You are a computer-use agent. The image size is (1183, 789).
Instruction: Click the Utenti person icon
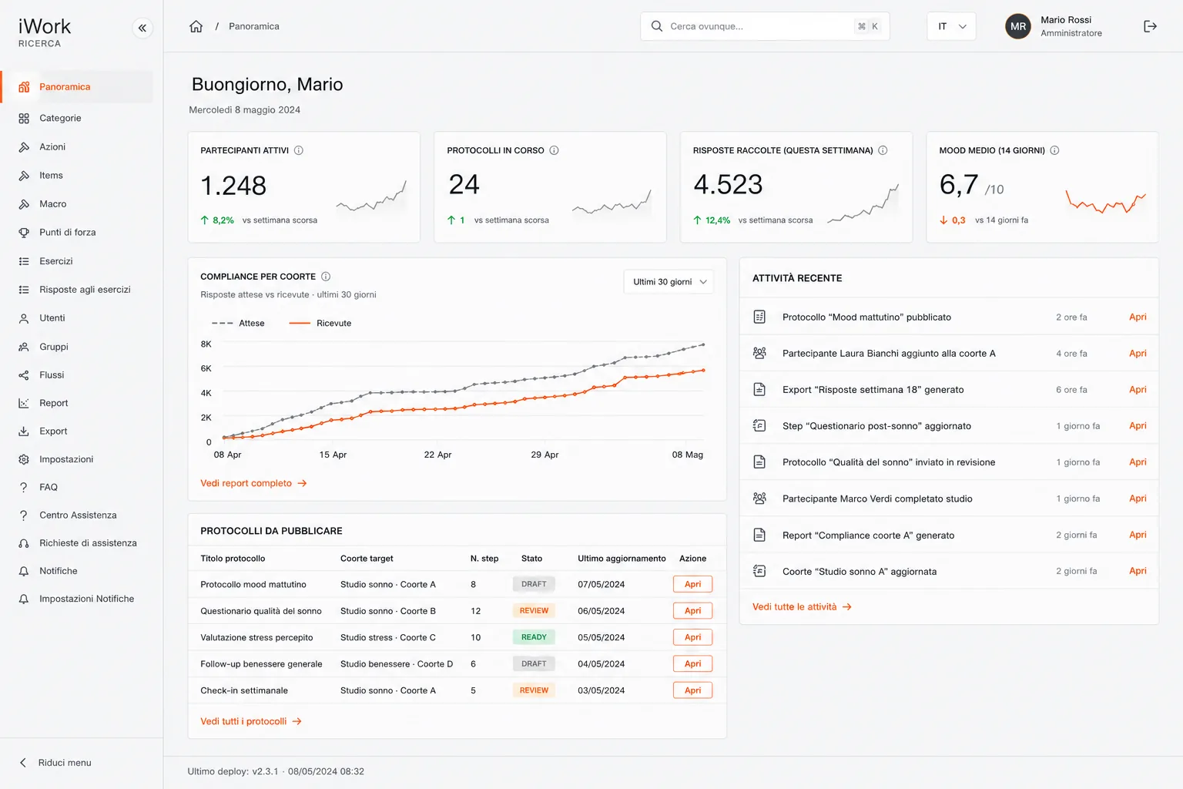tap(24, 317)
